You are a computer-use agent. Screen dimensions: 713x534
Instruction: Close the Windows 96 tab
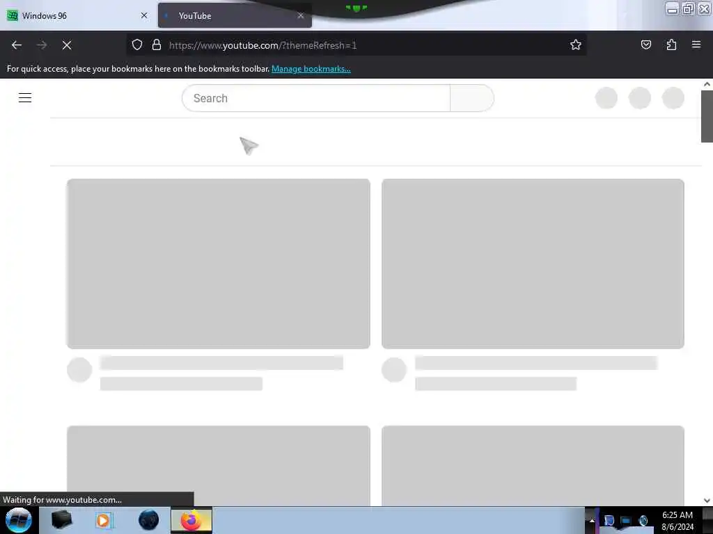click(x=144, y=15)
